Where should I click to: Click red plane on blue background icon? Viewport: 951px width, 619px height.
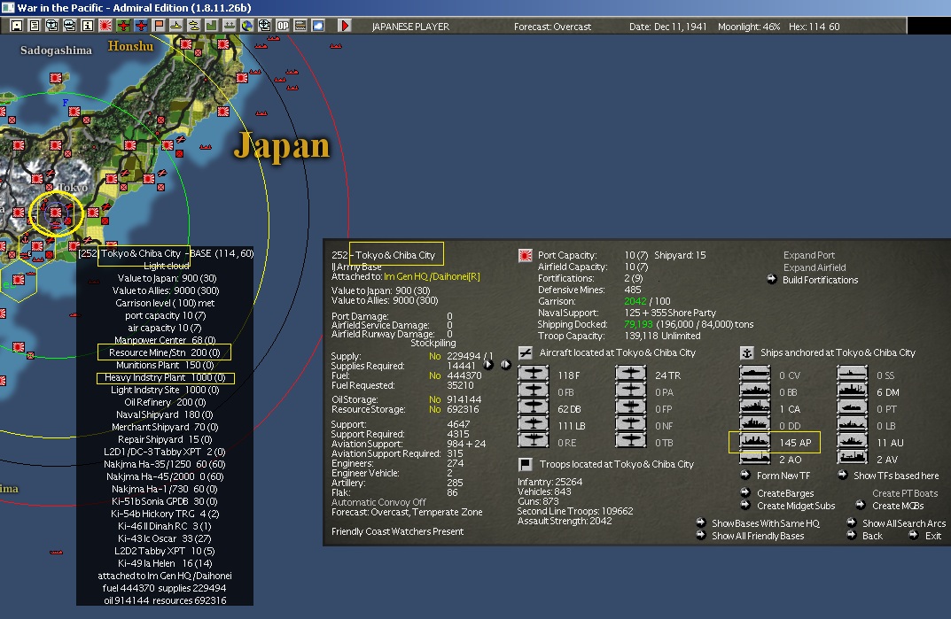[141, 26]
